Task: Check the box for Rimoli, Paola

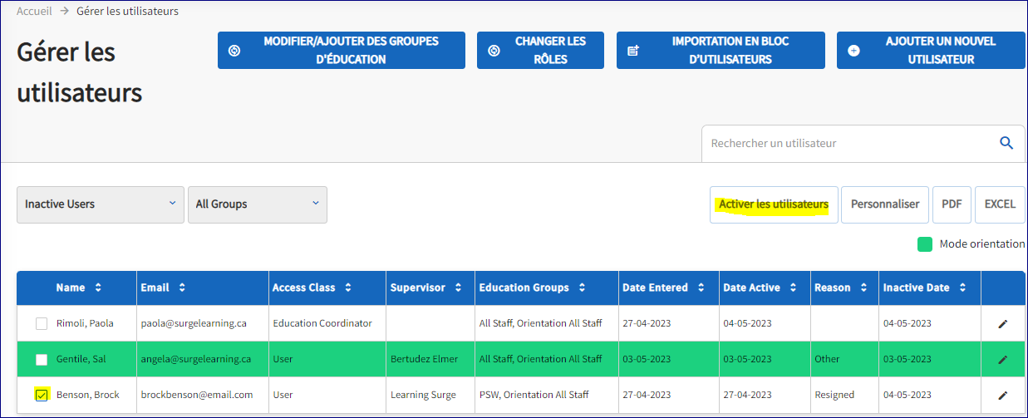Action: [42, 323]
